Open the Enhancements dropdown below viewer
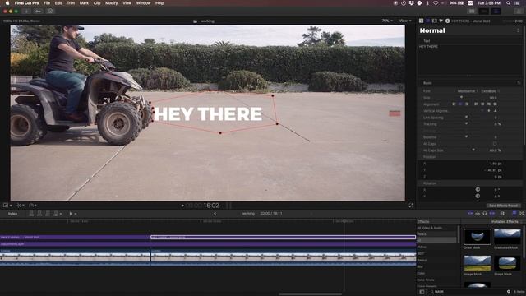Image resolution: width=526 pixels, height=296 pixels. 20,205
